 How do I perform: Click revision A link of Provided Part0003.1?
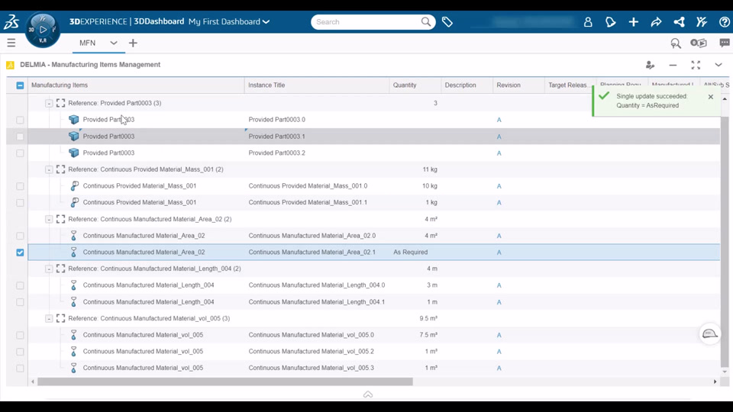pos(499,137)
